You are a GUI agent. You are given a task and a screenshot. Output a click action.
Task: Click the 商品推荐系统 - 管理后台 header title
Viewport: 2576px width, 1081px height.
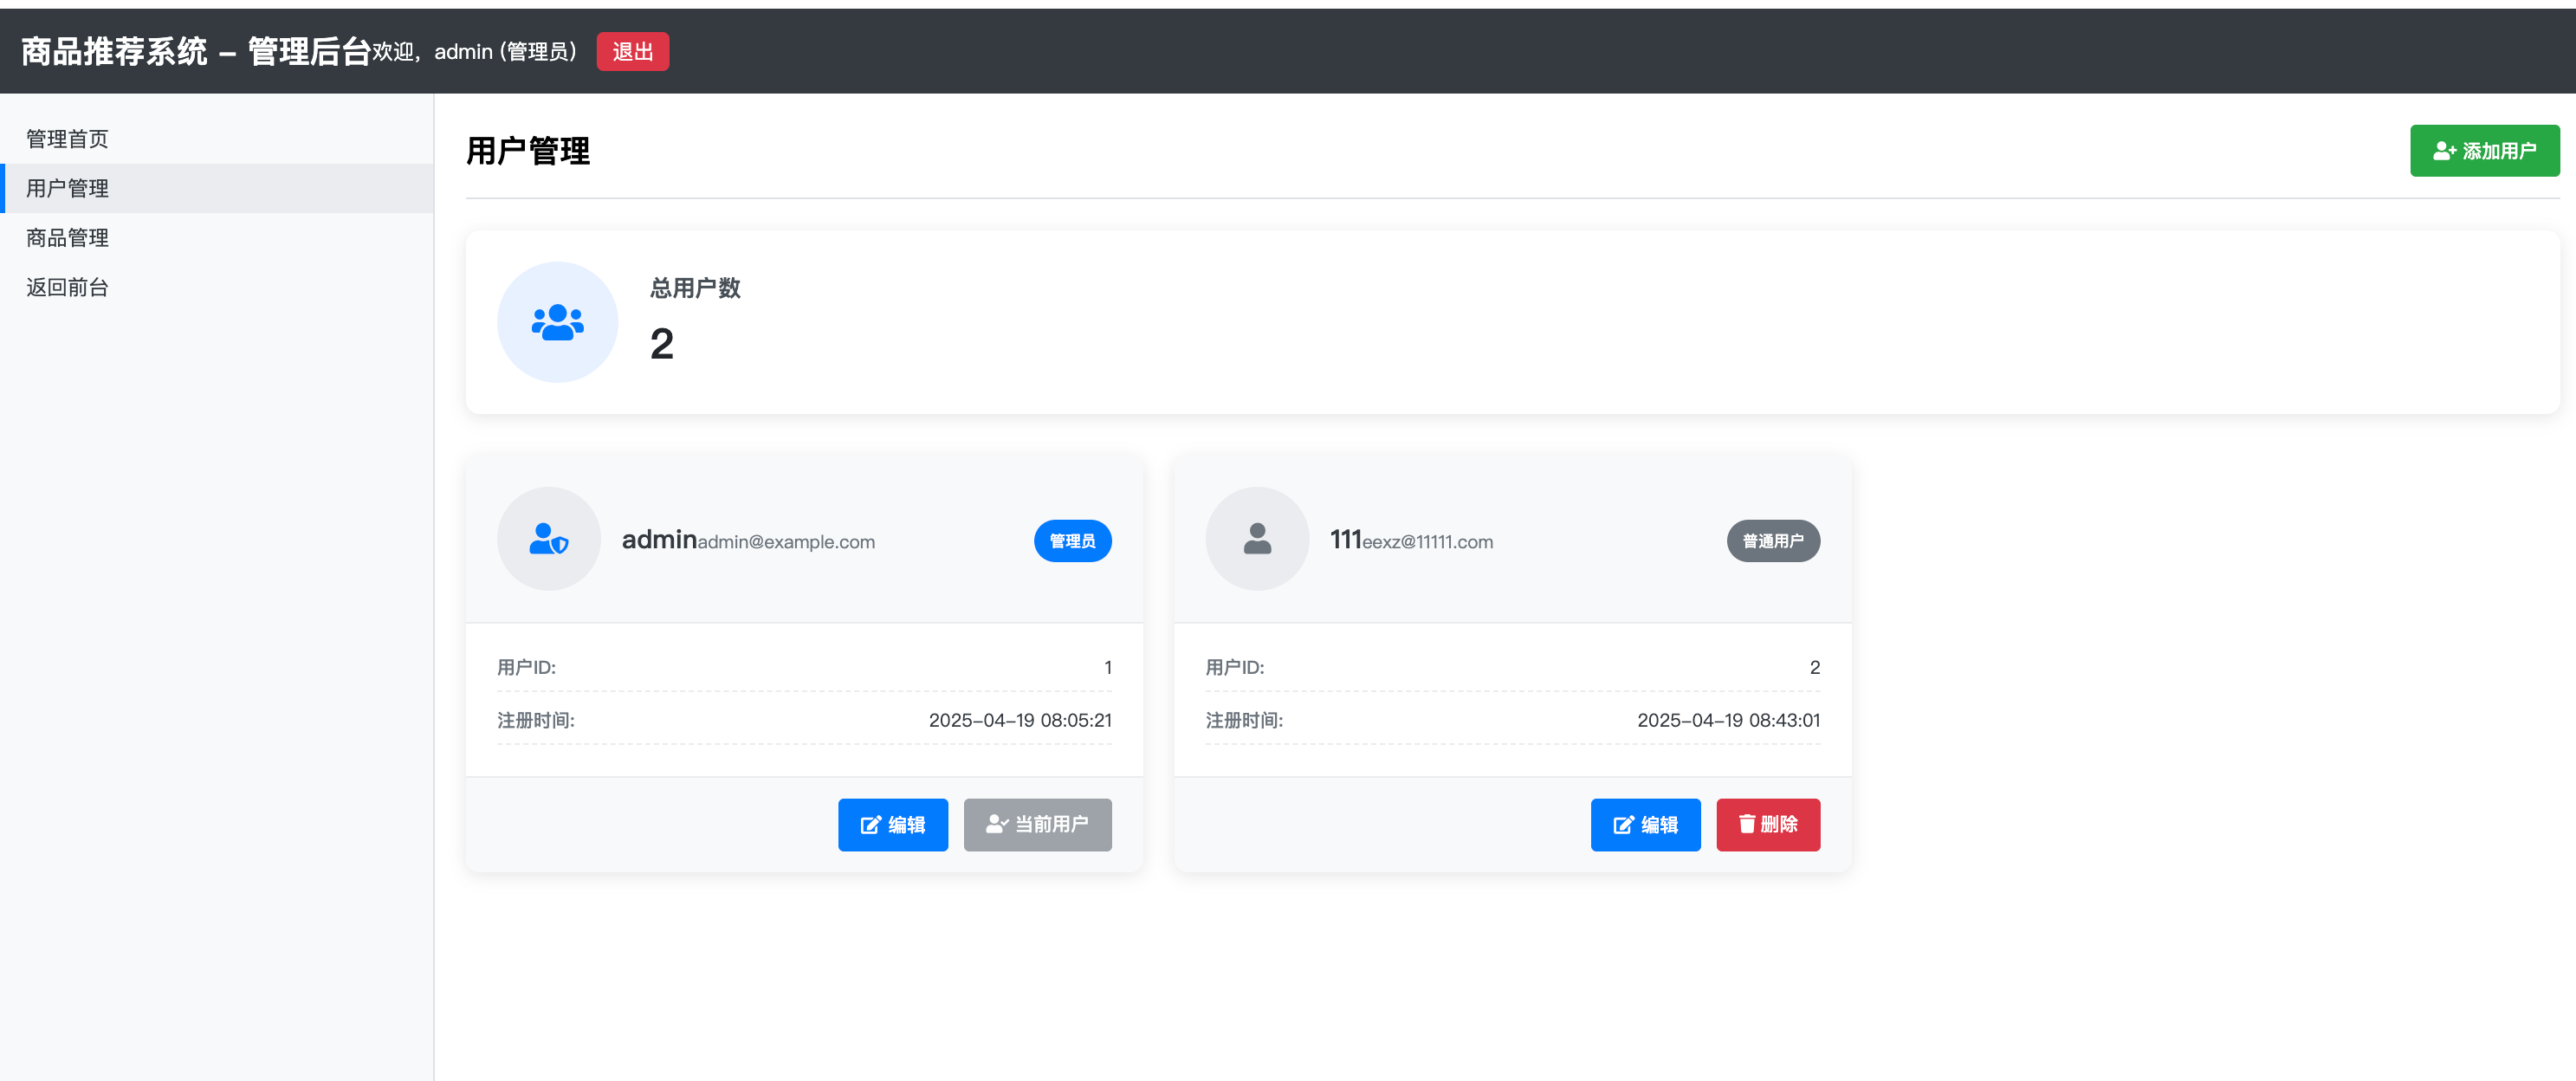tap(196, 51)
